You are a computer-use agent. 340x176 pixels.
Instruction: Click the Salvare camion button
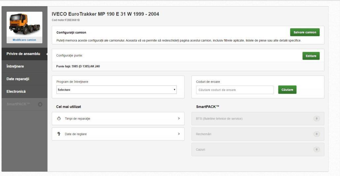pyautogui.click(x=305, y=32)
